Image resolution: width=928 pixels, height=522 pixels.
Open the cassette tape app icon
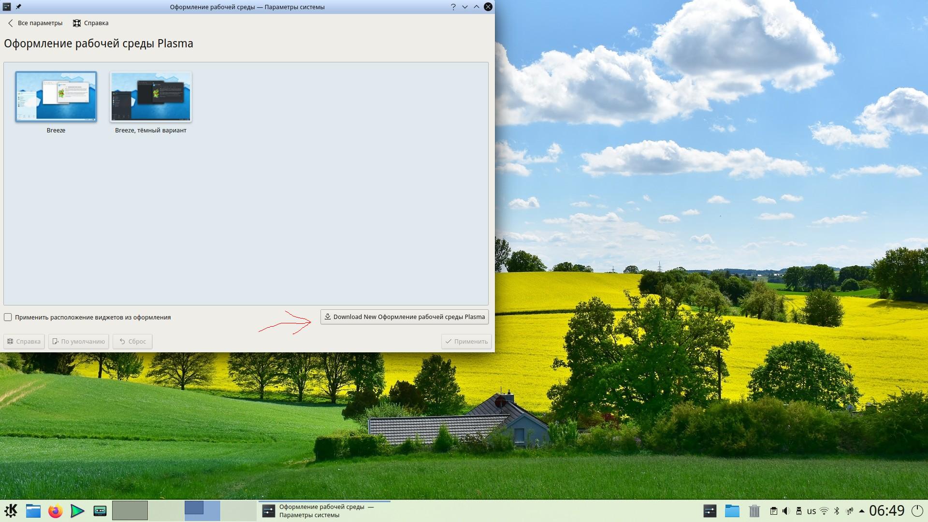[x=100, y=511]
